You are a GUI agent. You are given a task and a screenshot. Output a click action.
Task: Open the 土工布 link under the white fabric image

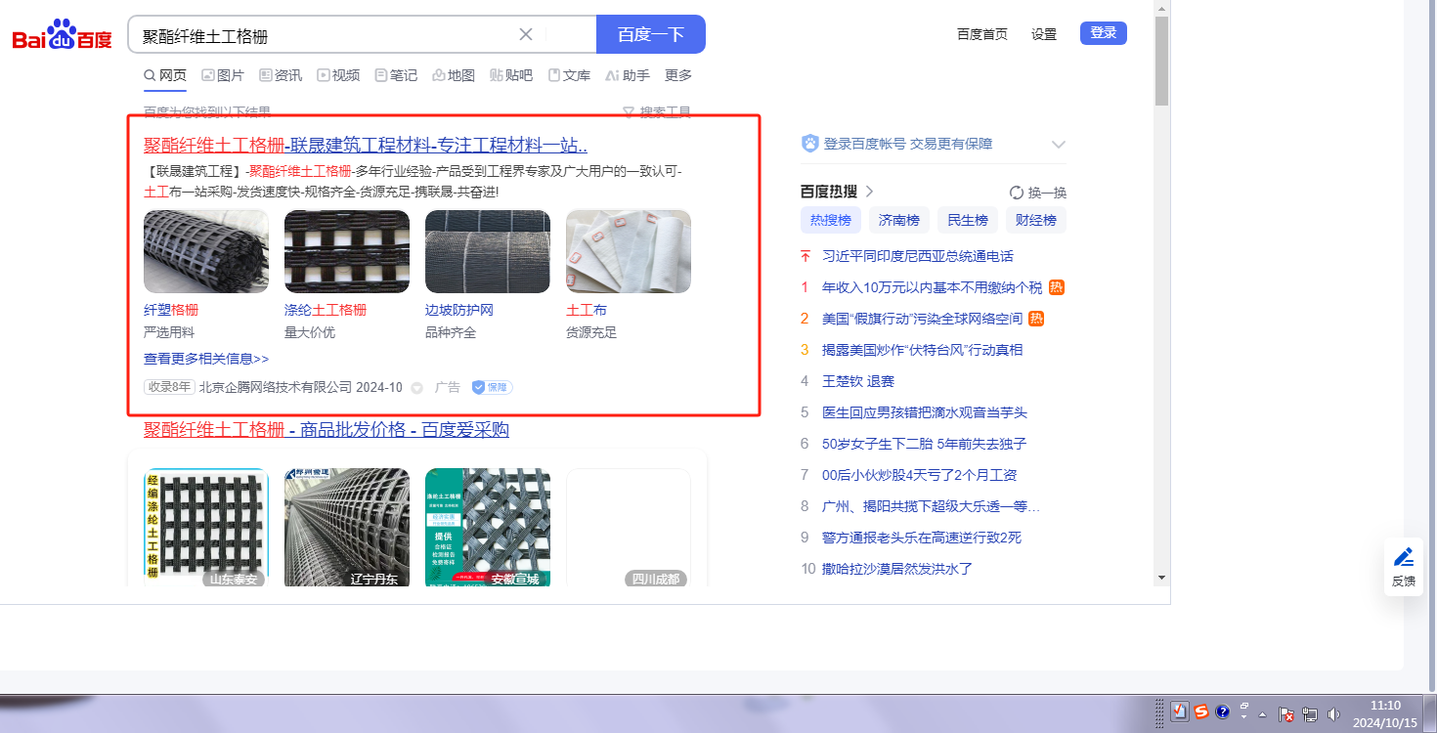click(587, 310)
